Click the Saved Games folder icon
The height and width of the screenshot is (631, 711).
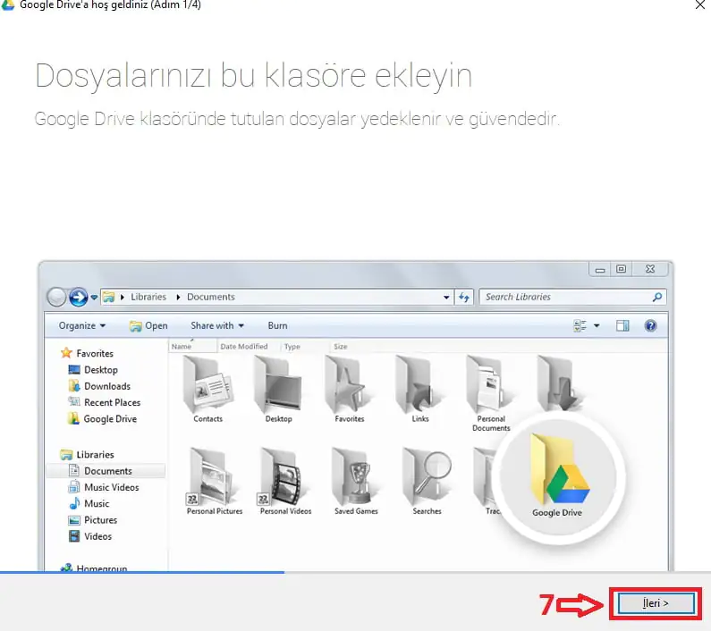coord(354,477)
